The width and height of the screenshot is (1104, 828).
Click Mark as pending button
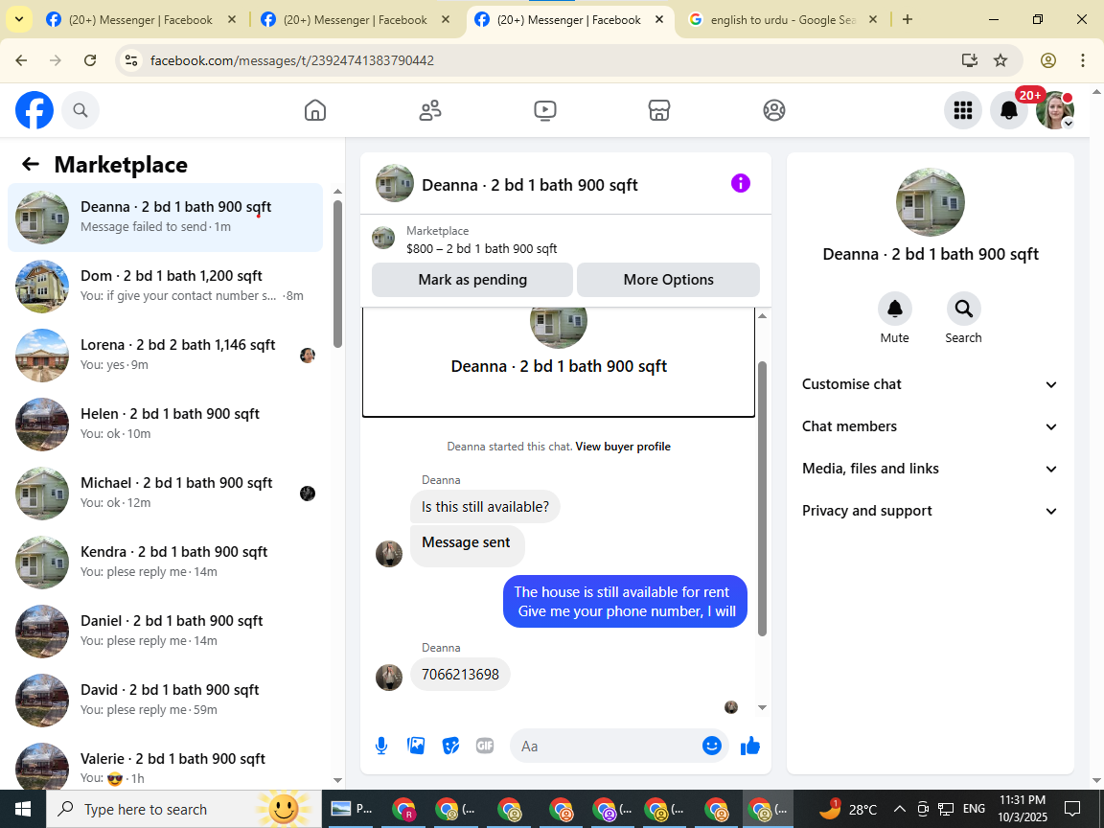click(472, 280)
